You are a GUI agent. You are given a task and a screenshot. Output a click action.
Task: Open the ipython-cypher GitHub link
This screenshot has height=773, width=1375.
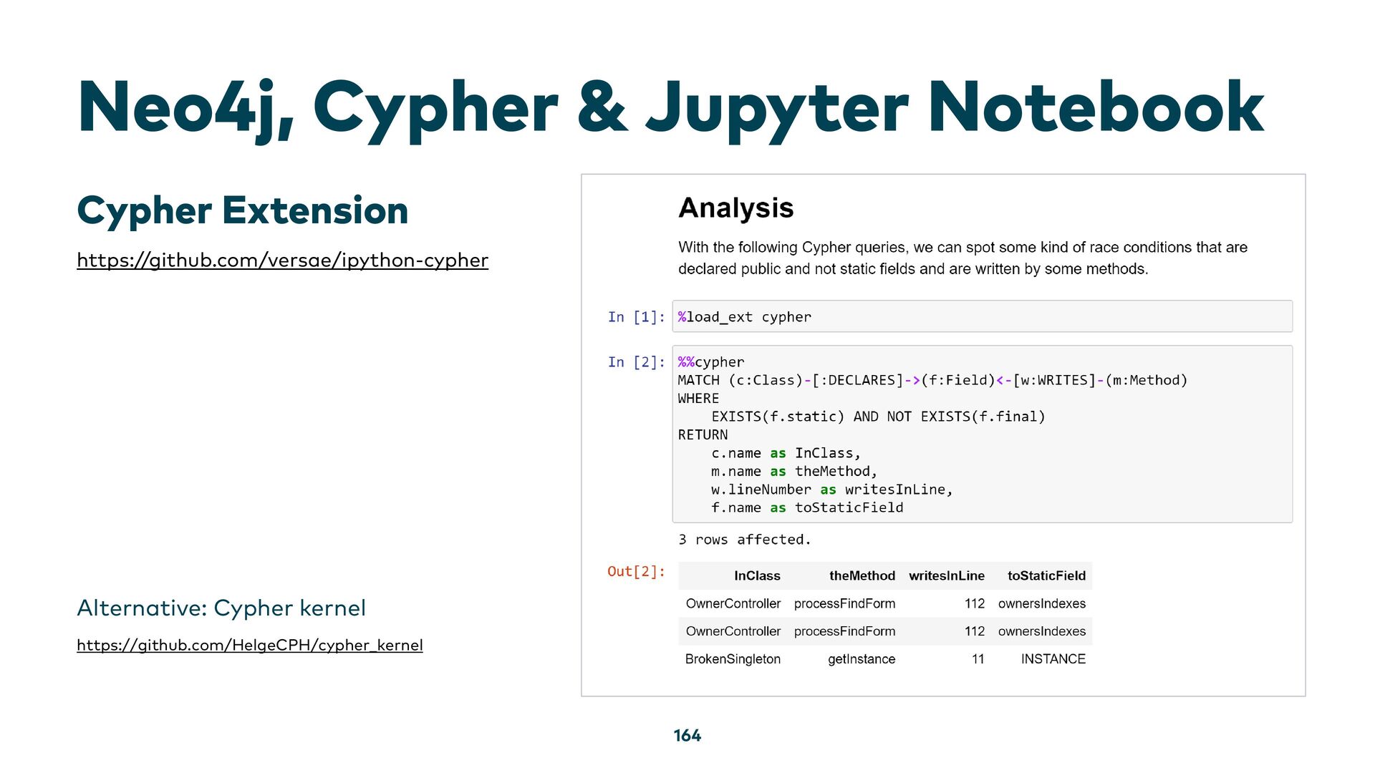click(282, 260)
